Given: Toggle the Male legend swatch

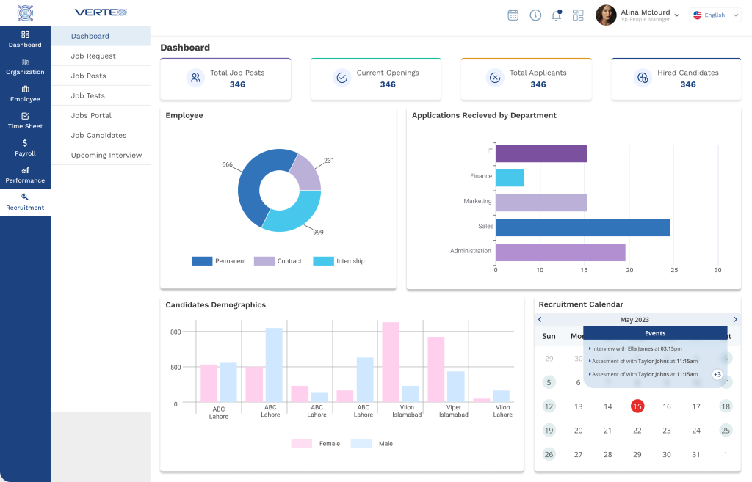Looking at the screenshot, I should tap(361, 444).
